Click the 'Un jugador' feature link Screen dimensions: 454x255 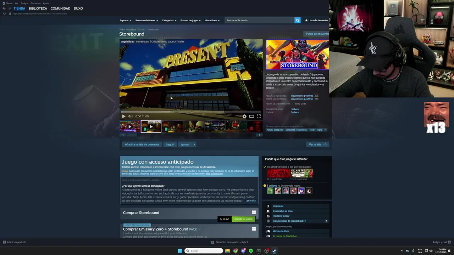point(278,206)
